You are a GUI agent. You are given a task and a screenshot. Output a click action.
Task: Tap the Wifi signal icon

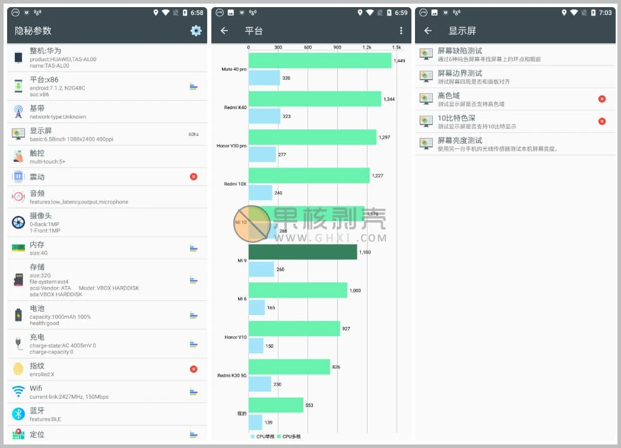18,392
